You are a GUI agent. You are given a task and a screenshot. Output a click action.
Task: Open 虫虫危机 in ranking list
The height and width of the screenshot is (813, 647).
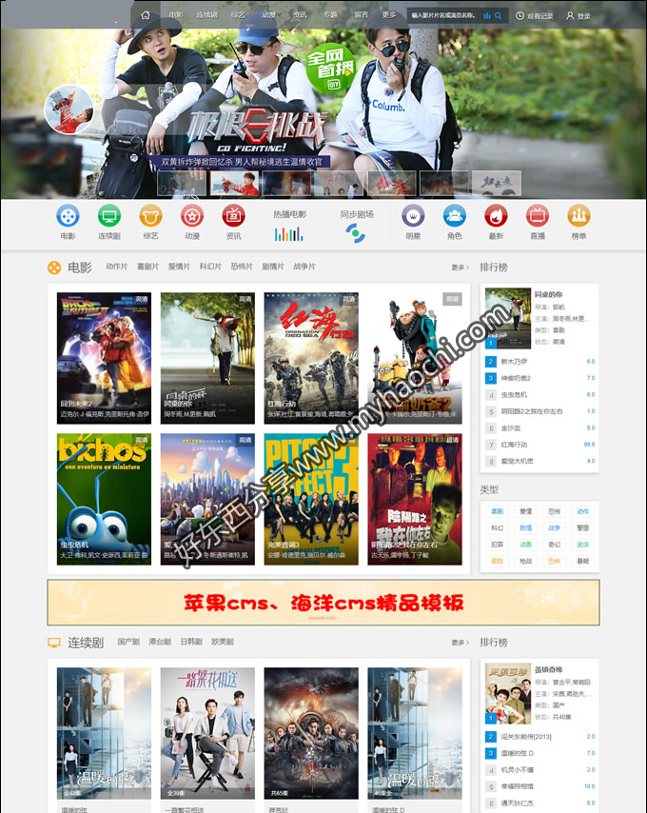point(514,394)
